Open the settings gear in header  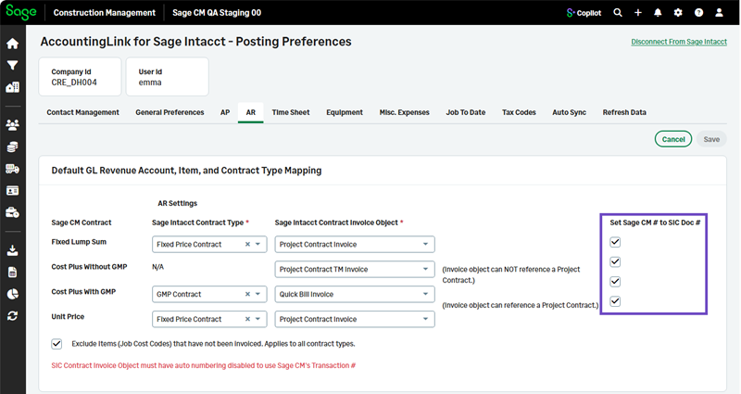click(x=678, y=13)
